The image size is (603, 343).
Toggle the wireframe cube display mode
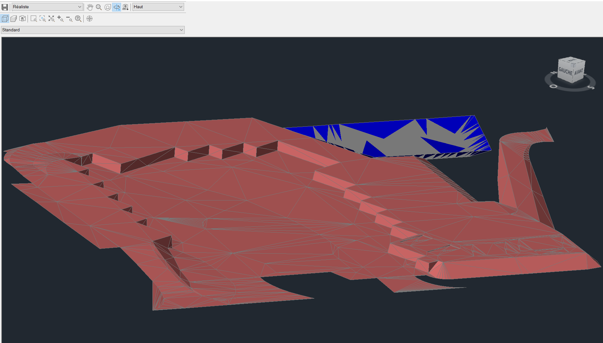[x=5, y=18]
